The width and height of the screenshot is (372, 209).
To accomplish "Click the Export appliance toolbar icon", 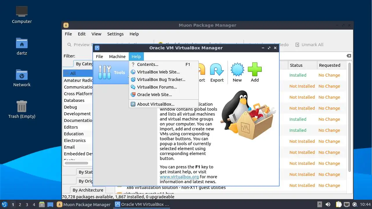I will 217,73.
